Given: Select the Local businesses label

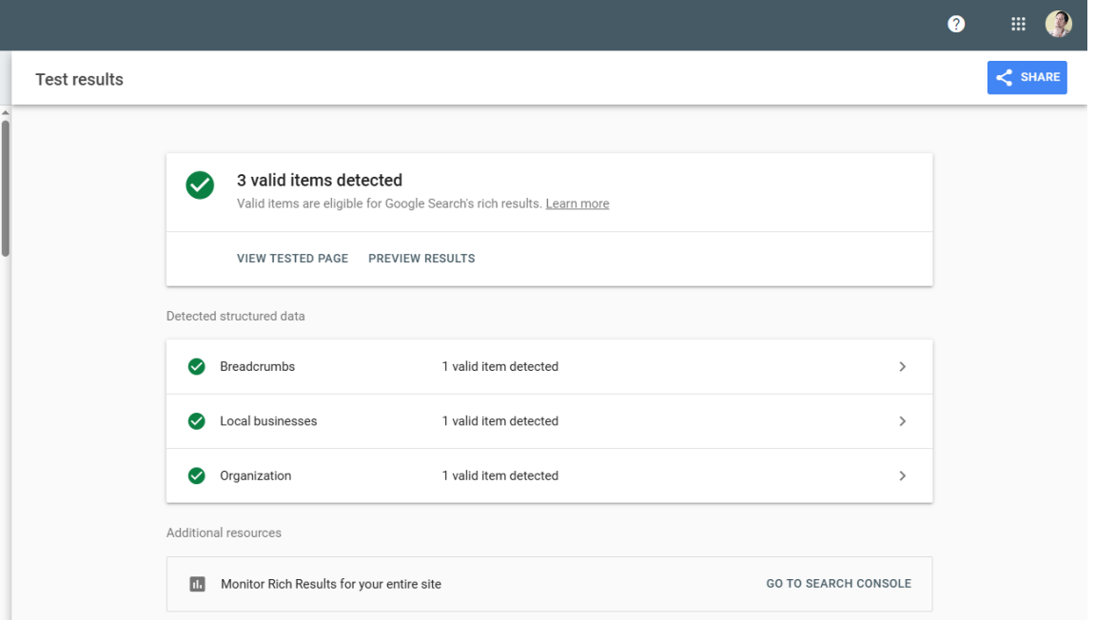Looking at the screenshot, I should coord(268,421).
